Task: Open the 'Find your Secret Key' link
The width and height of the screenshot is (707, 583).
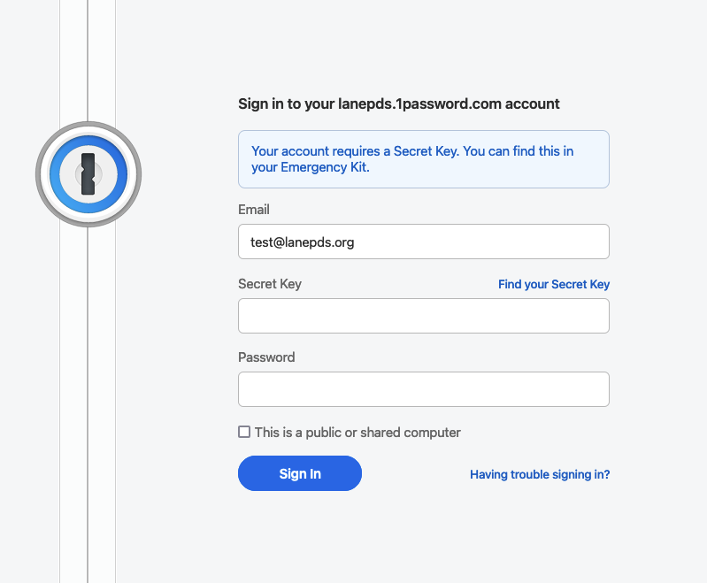Action: 554,284
